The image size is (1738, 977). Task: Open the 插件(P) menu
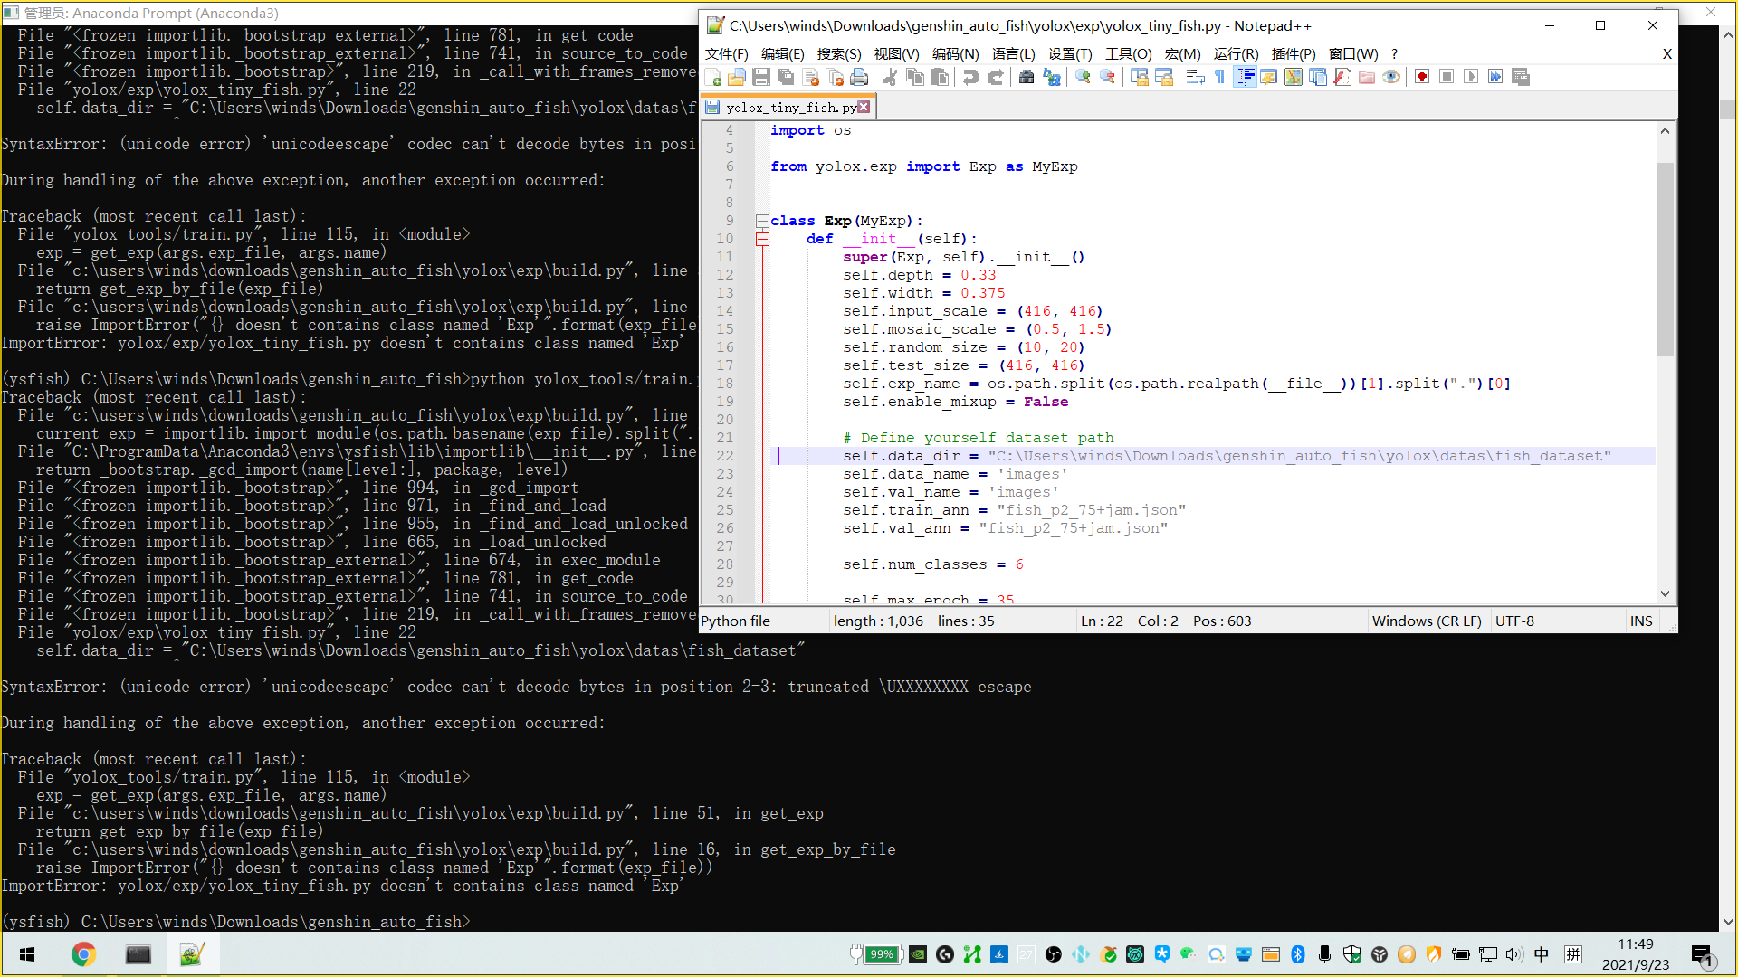(1294, 54)
